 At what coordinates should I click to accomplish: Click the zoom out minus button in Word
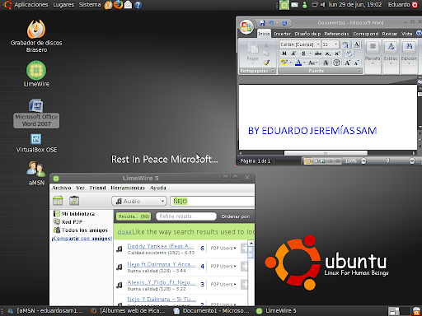(363, 161)
